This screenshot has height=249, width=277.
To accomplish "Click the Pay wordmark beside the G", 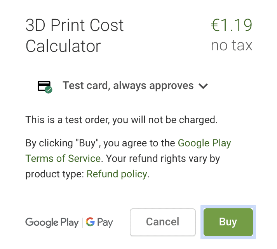I will coord(105,223).
